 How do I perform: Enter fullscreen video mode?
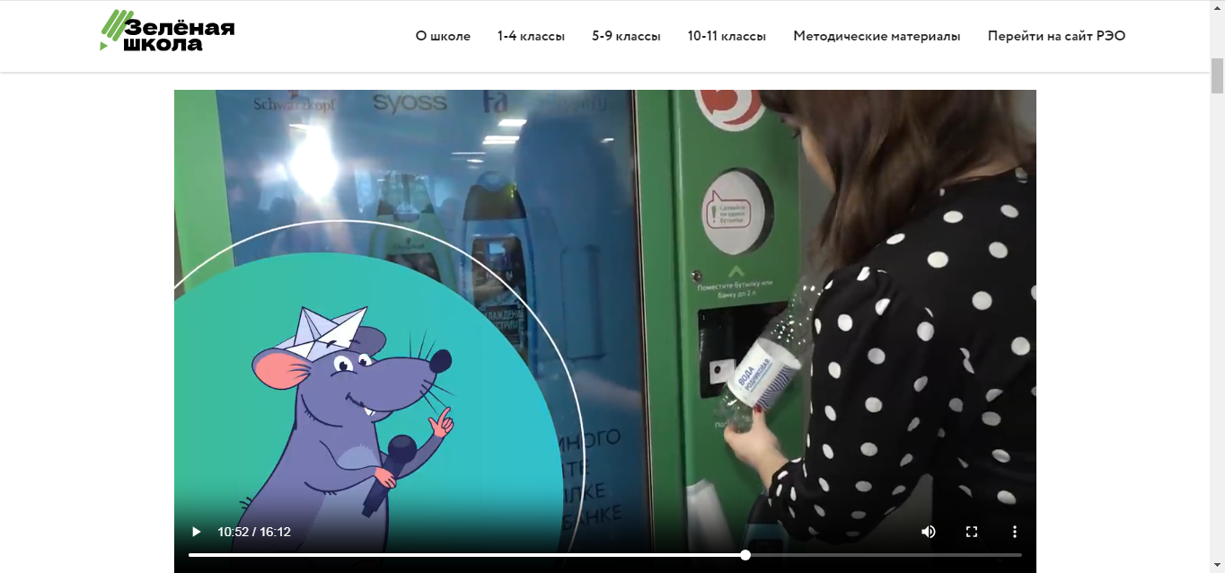point(971,532)
